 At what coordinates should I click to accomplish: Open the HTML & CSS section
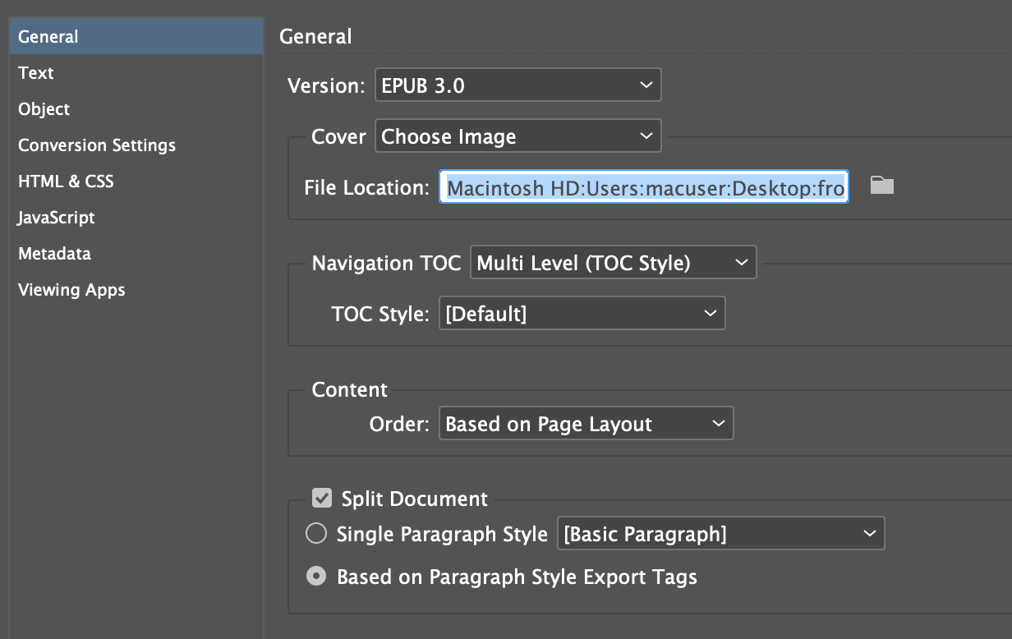click(136, 182)
